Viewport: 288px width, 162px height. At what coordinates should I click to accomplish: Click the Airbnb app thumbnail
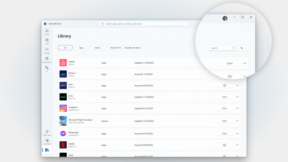point(63,63)
